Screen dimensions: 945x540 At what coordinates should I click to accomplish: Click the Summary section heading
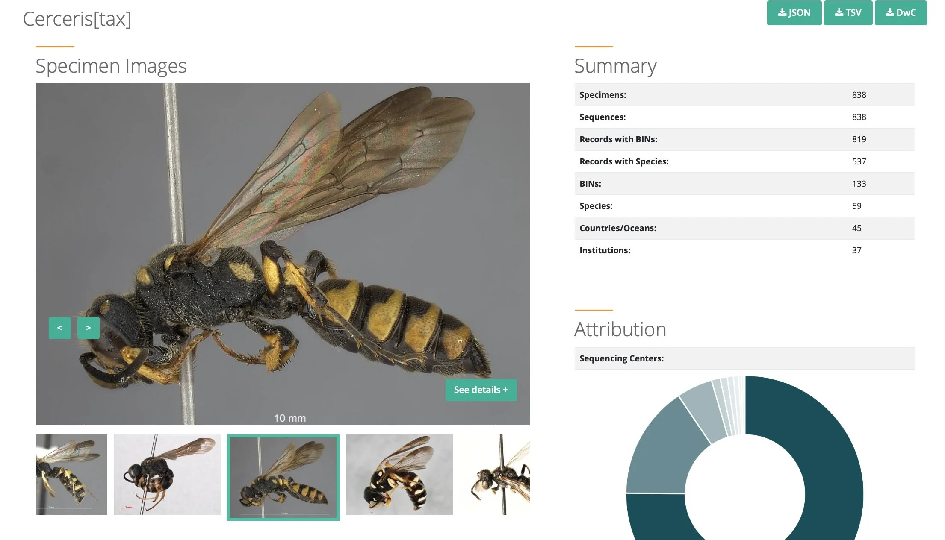pyautogui.click(x=616, y=65)
